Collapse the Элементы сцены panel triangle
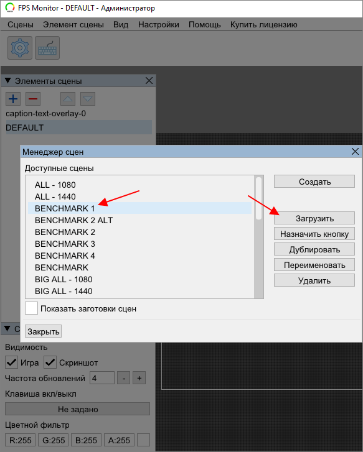Screen dimensions: 363x452 [x=8, y=81]
